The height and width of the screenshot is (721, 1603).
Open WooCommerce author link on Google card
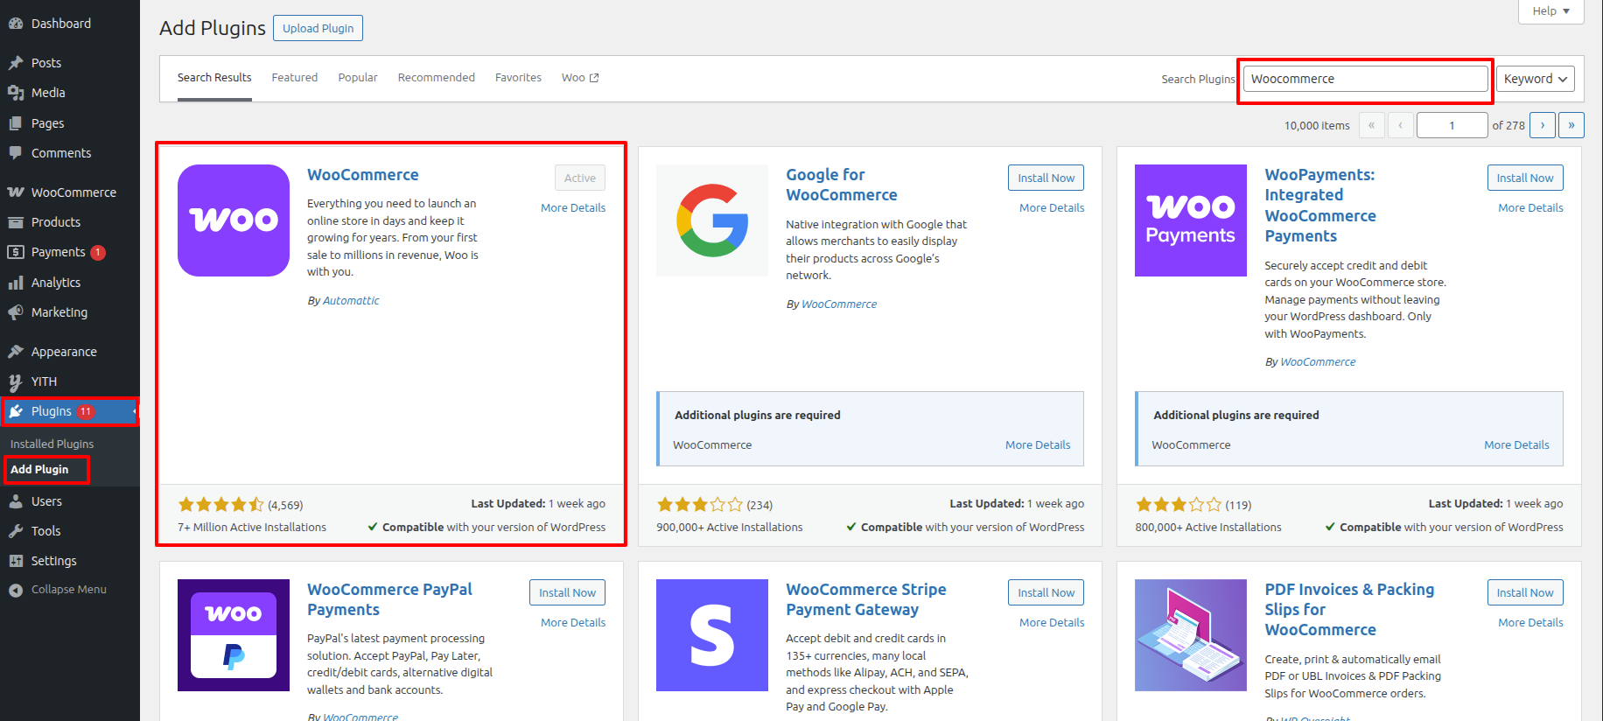click(839, 304)
